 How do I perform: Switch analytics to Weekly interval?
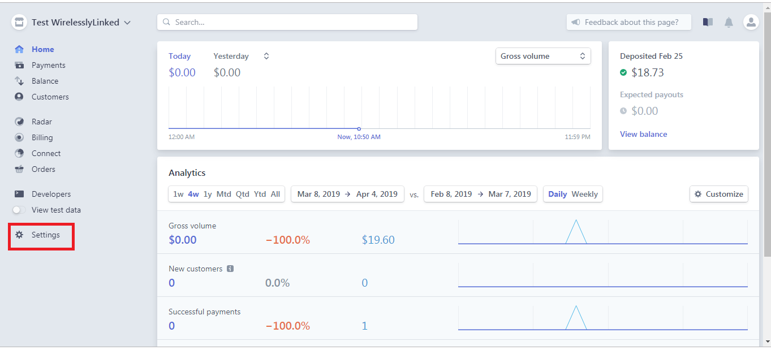click(584, 194)
